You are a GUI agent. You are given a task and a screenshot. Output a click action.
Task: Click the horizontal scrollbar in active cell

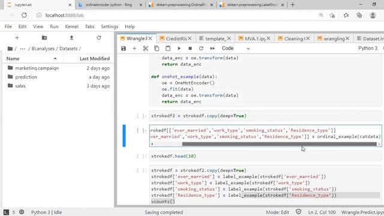click(x=279, y=144)
